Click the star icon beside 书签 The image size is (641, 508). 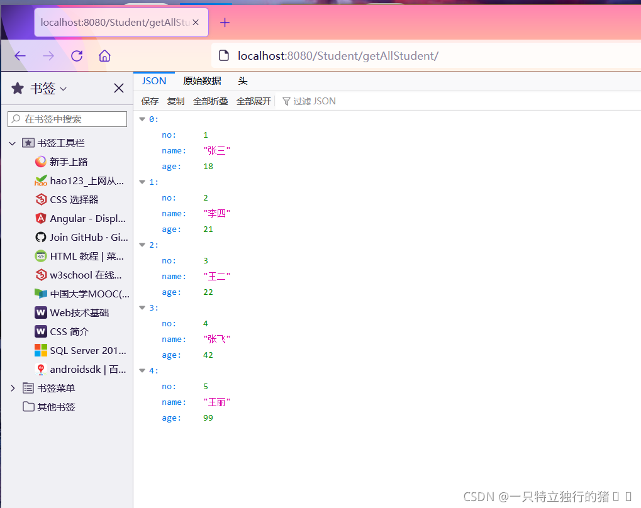coord(18,88)
